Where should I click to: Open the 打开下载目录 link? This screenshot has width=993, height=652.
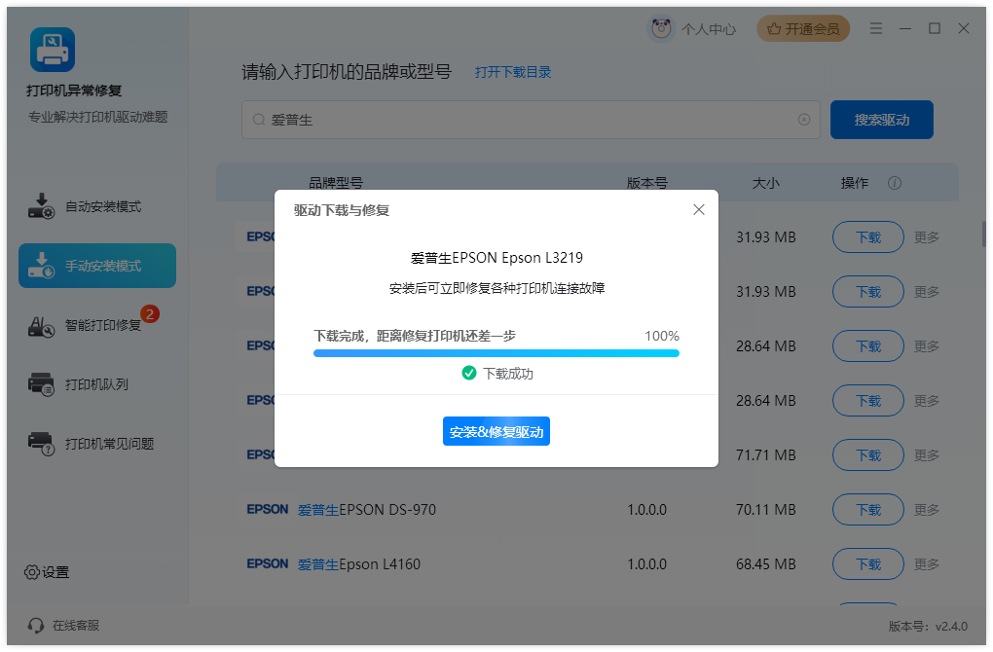tap(513, 72)
